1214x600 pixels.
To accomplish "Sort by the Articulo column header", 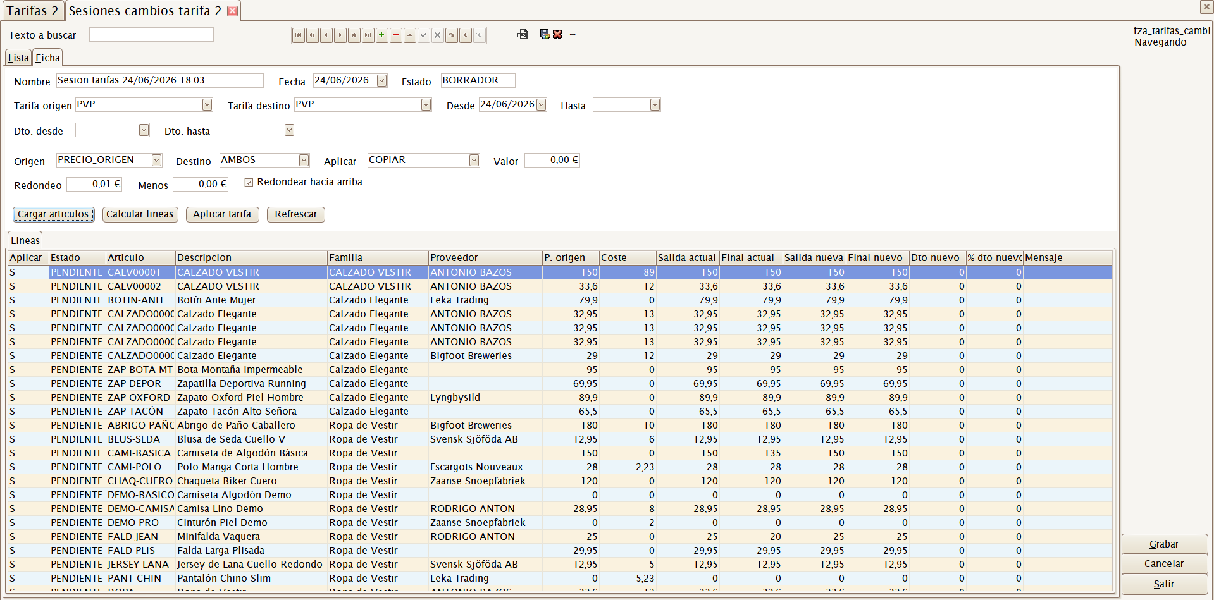I will tap(140, 258).
